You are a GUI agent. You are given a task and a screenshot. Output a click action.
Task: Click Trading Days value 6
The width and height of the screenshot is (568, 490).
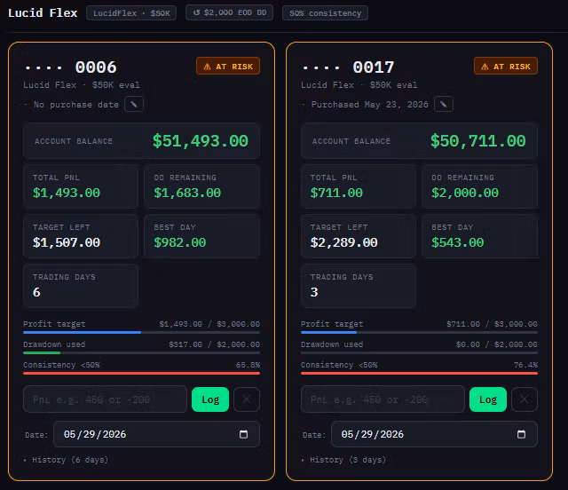(x=36, y=292)
